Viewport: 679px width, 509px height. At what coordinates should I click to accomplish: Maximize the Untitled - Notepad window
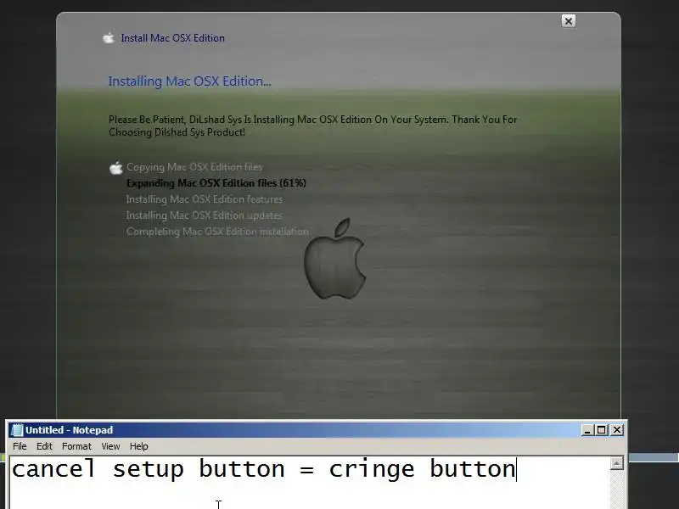point(602,430)
